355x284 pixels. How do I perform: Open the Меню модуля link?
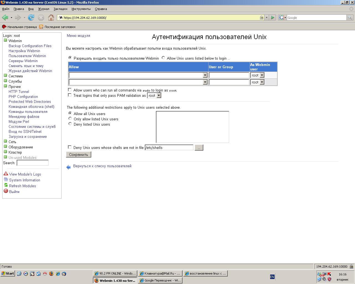click(x=78, y=35)
